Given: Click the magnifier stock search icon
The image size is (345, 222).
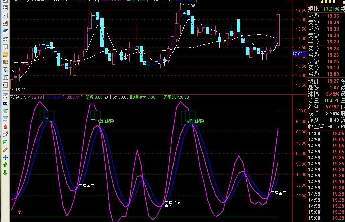Looking at the screenshot, I should point(5,77).
